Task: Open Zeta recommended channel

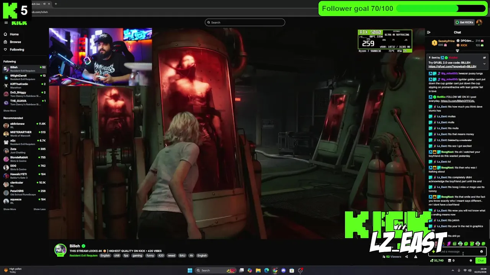Action: 24,150
